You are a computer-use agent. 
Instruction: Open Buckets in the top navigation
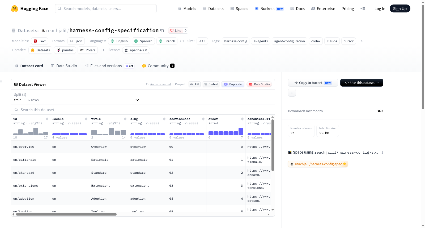269,8
